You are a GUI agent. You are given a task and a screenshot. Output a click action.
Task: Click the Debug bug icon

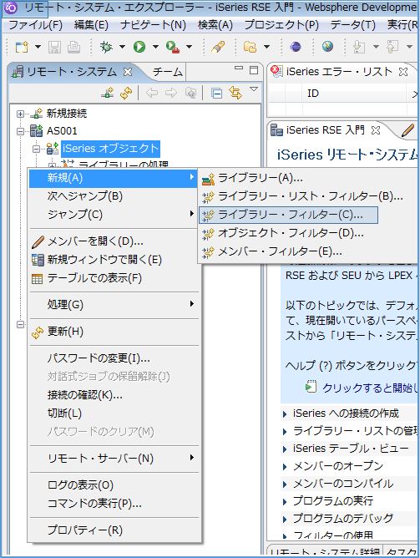pyautogui.click(x=106, y=47)
